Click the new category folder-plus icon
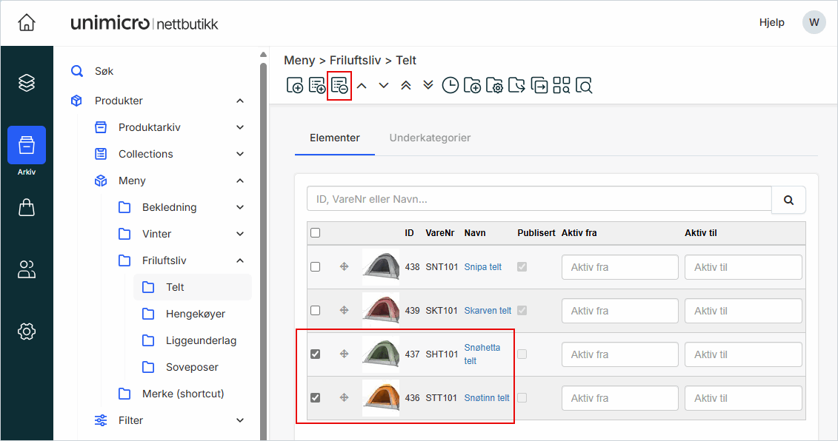 pyautogui.click(x=473, y=85)
